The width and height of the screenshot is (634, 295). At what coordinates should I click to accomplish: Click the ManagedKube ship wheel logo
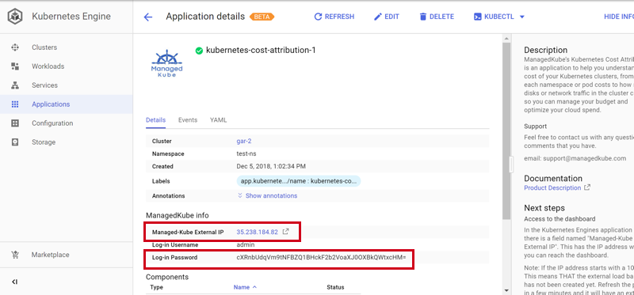167,63
